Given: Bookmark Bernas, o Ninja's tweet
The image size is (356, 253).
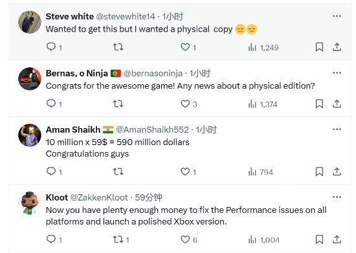Looking at the screenshot, I should click(x=319, y=104).
